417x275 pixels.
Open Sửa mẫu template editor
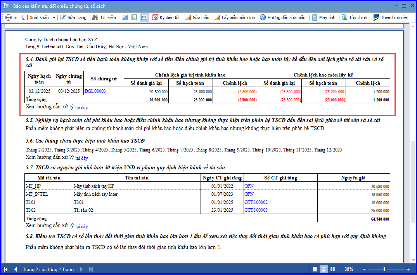point(197,17)
